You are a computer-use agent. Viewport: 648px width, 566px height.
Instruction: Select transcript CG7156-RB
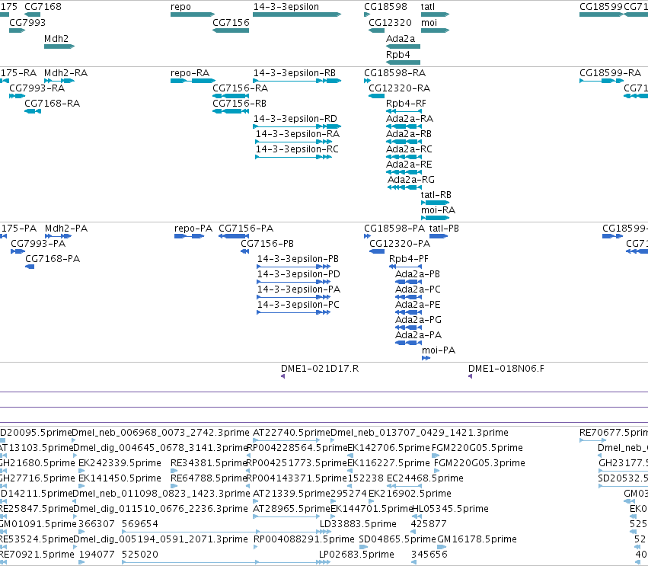pos(231,111)
